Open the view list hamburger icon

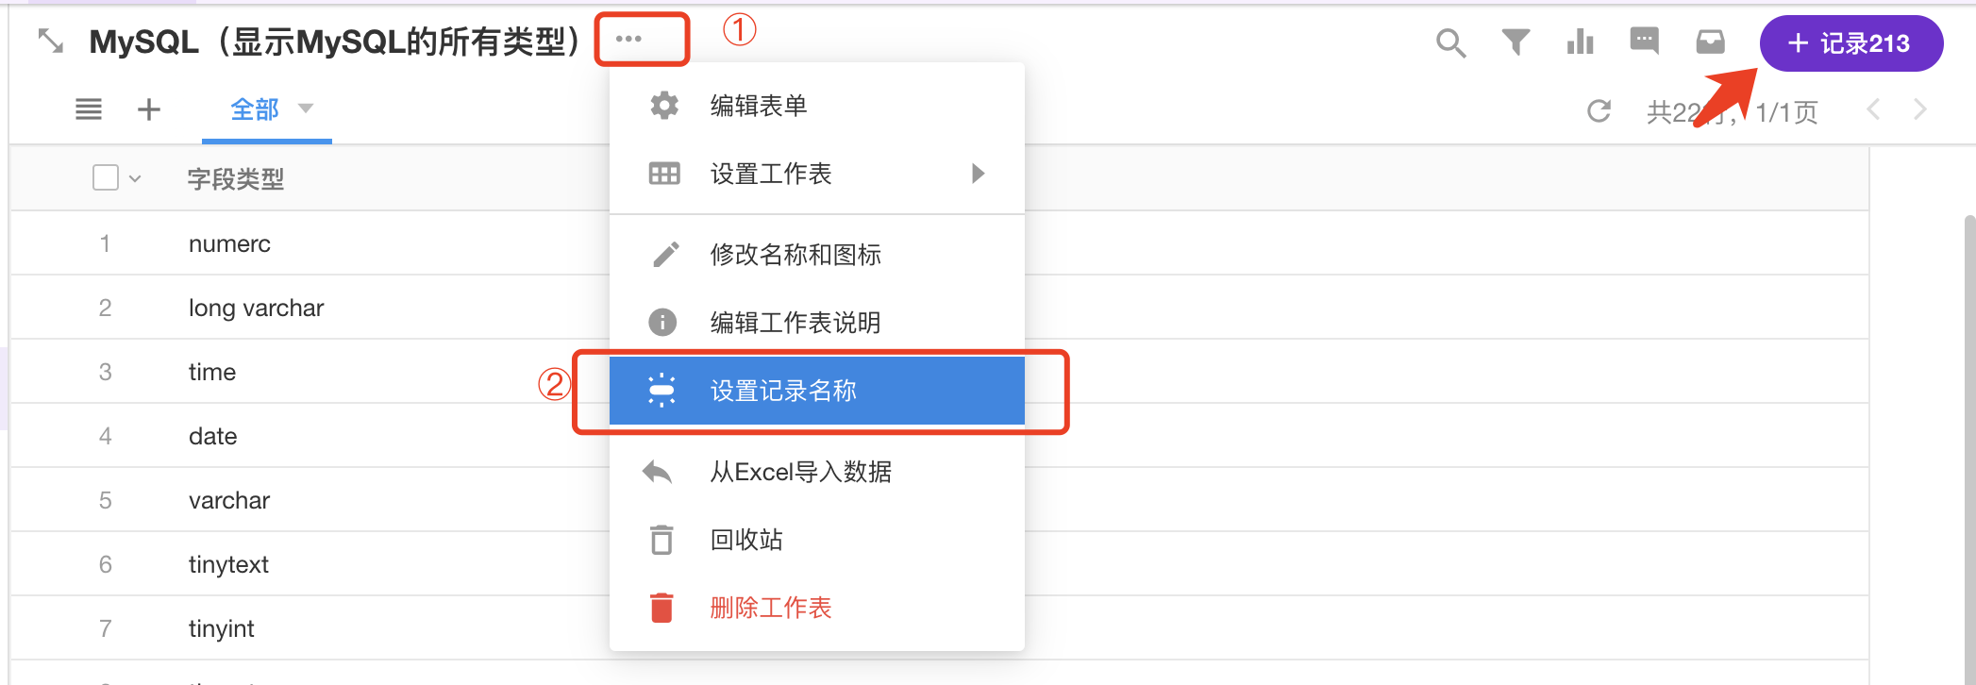tap(89, 109)
